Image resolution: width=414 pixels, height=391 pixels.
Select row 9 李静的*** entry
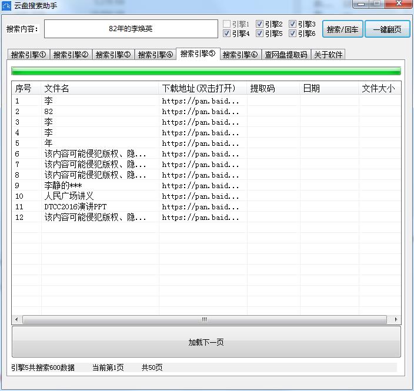[x=63, y=185]
